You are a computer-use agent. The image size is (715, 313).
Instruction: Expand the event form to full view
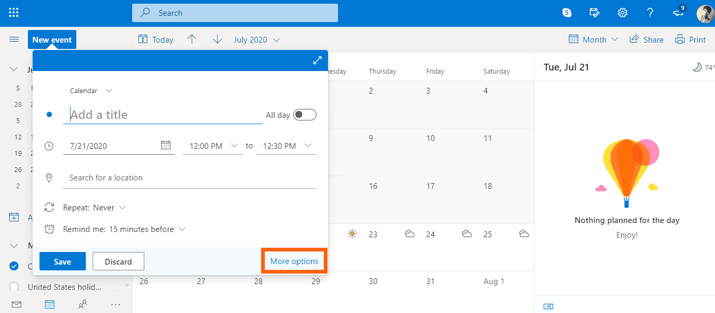pyautogui.click(x=317, y=60)
